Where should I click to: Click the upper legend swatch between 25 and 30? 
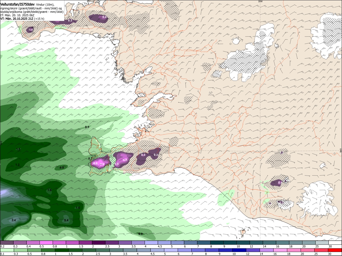pos(322,242)
